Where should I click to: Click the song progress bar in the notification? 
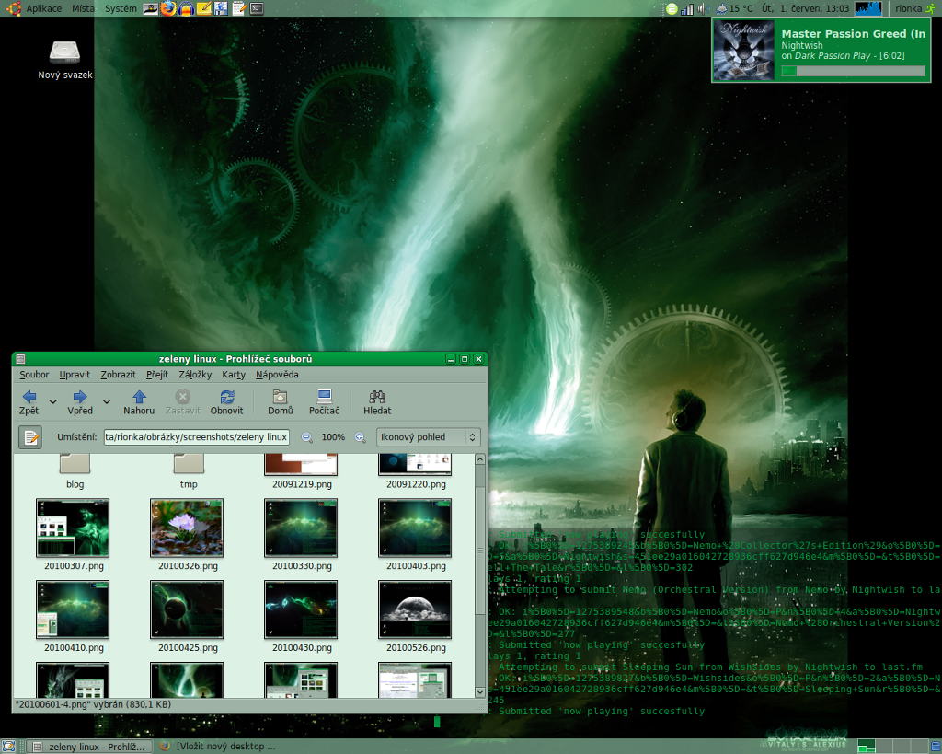click(853, 71)
